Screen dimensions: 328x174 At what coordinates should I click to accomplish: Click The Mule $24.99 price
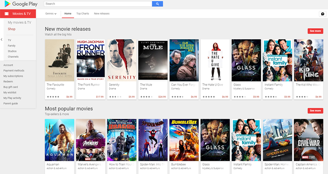[x=162, y=97]
